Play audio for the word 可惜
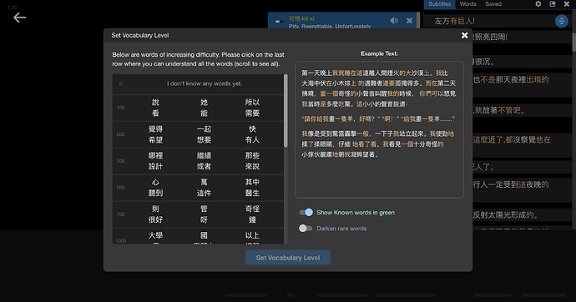 [x=394, y=21]
